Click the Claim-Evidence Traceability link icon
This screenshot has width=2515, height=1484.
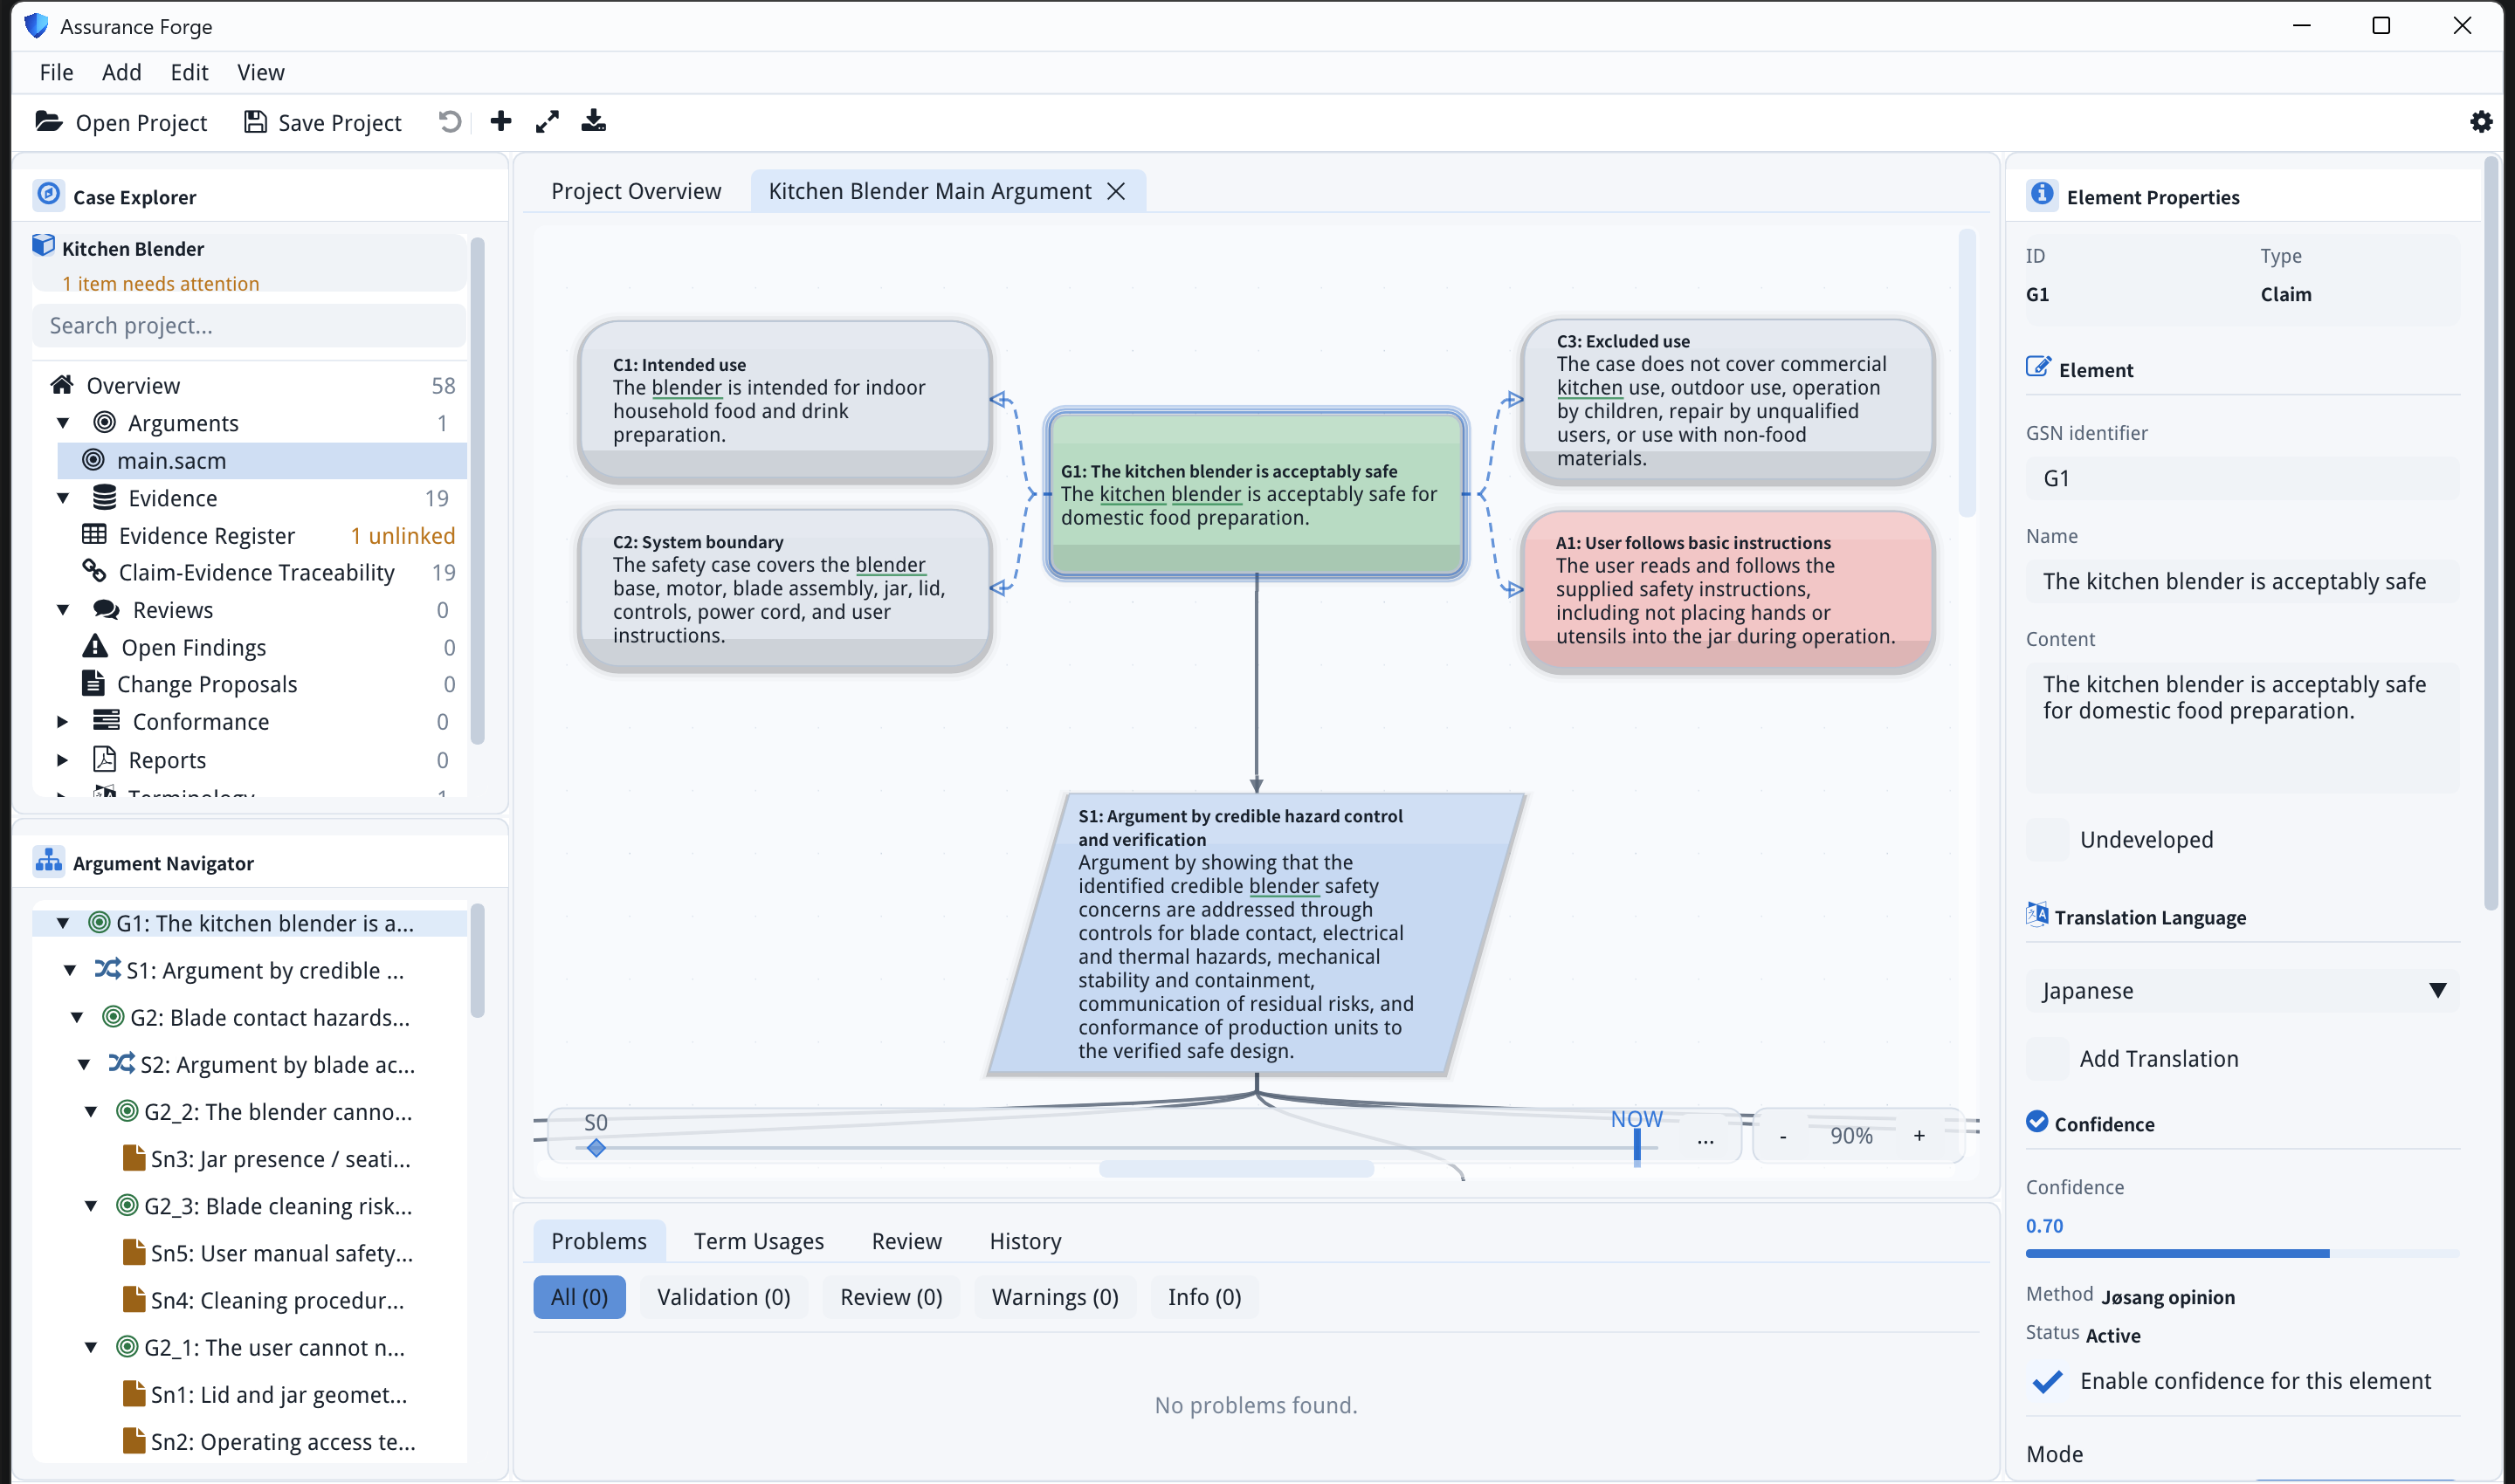(x=94, y=571)
